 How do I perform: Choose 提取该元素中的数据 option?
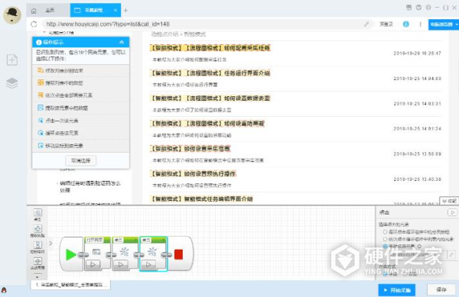(x=80, y=108)
